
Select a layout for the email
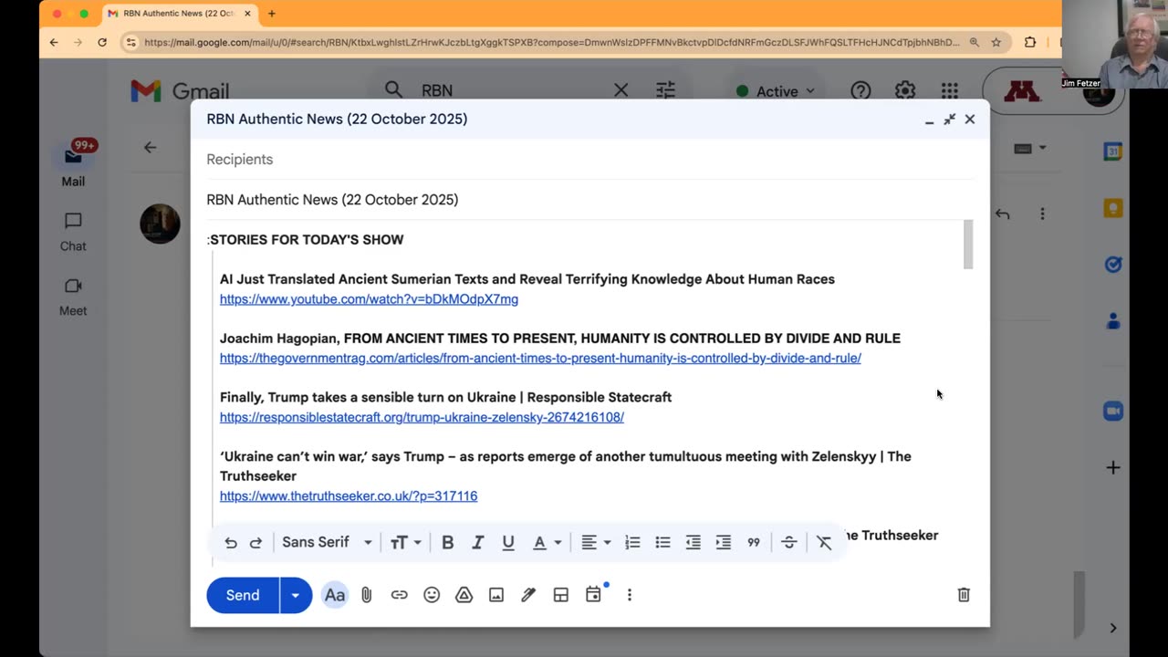[x=561, y=595]
